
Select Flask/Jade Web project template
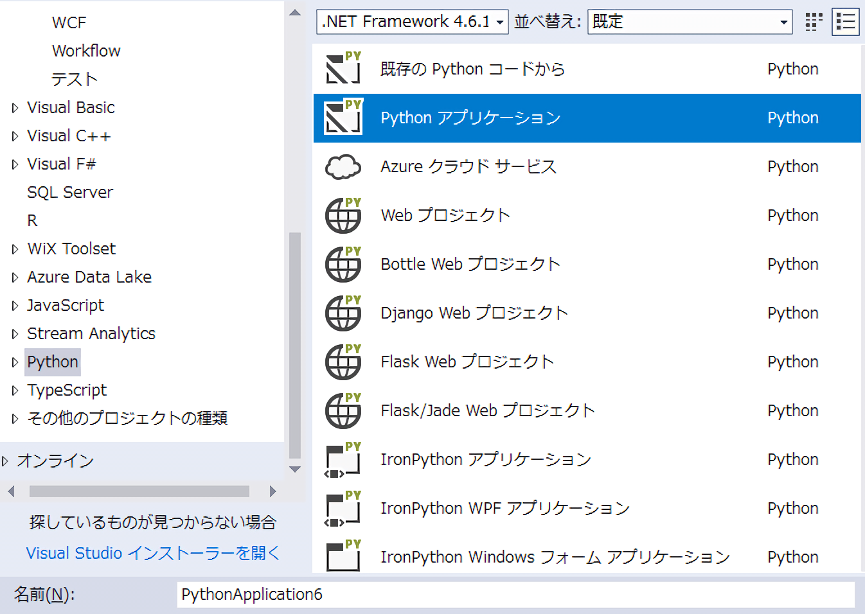[x=487, y=411]
